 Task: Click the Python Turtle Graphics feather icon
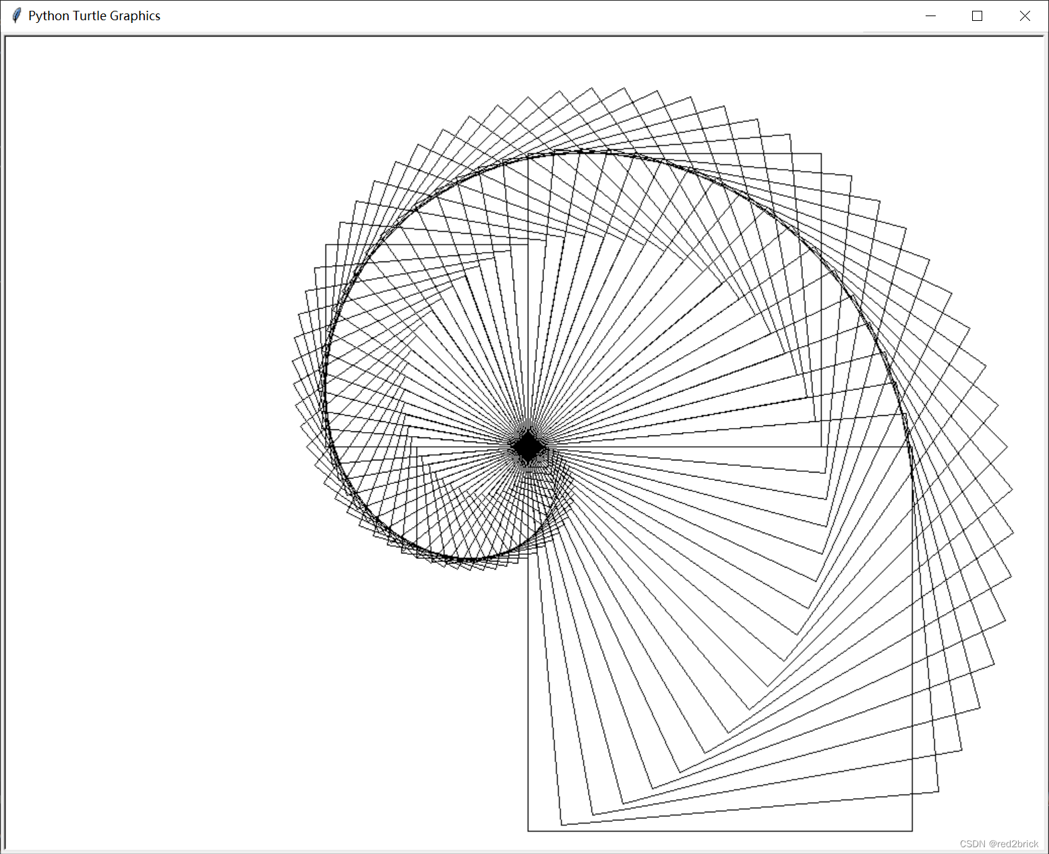click(x=17, y=16)
